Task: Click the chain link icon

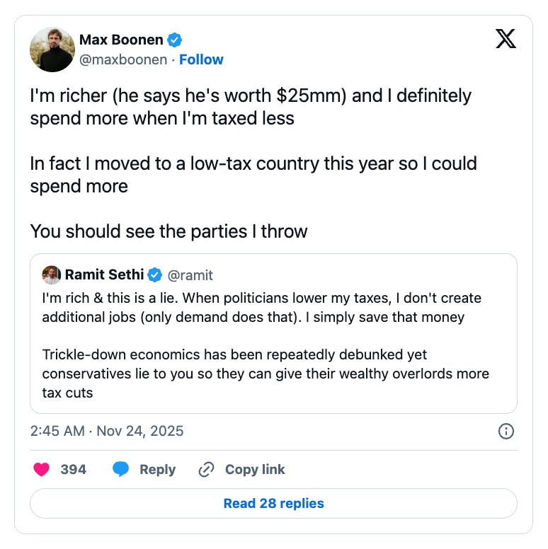Action: click(x=206, y=470)
